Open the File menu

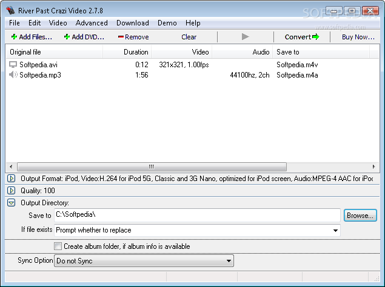[x=15, y=23]
